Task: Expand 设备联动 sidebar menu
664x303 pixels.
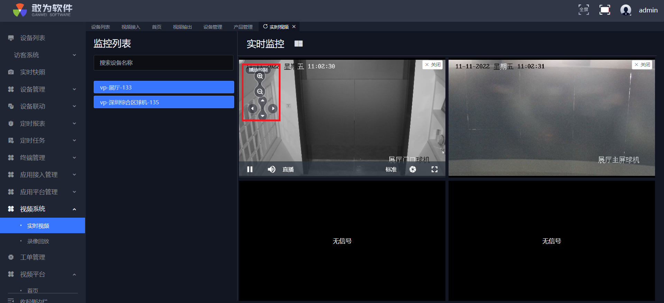Action: tap(43, 106)
